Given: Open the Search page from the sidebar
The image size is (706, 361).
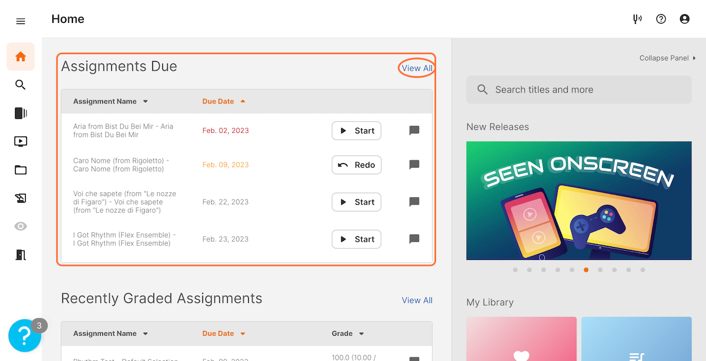Looking at the screenshot, I should pos(21,85).
